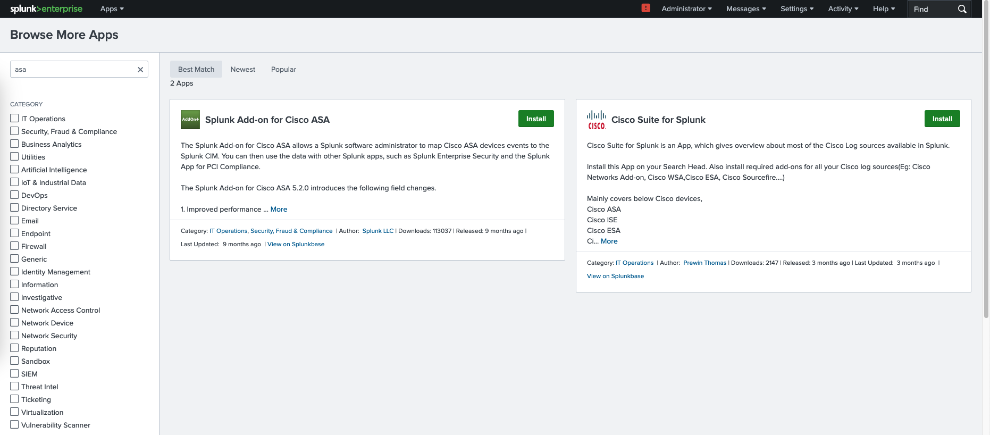The image size is (990, 435).
Task: Expand the Administrator menu
Action: coord(686,9)
